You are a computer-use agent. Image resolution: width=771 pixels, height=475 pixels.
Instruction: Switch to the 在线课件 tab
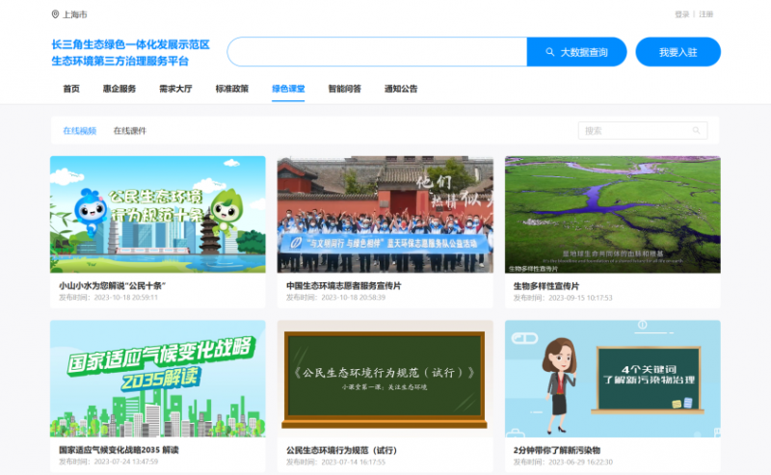click(130, 130)
